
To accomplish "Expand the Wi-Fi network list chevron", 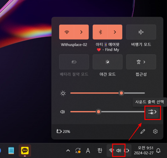I will tap(81, 32).
